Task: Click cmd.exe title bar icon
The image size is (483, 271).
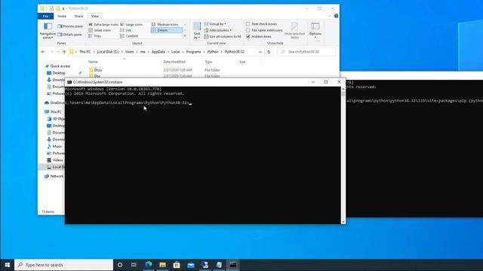Action: (69, 82)
